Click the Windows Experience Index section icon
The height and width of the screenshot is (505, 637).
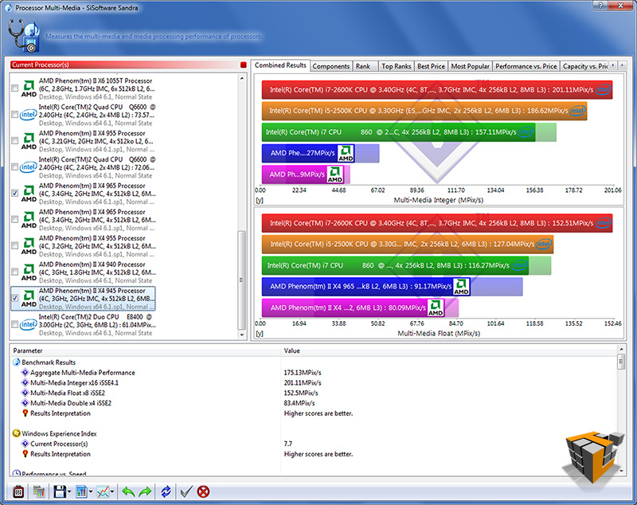pyautogui.click(x=16, y=433)
